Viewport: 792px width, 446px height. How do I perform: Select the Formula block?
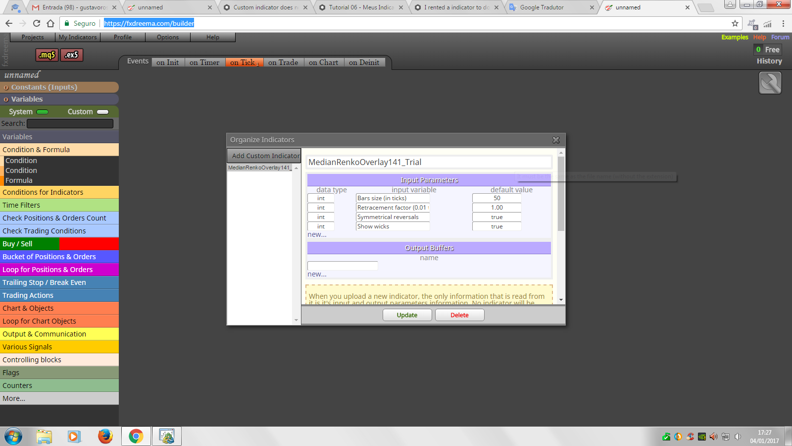click(x=19, y=180)
